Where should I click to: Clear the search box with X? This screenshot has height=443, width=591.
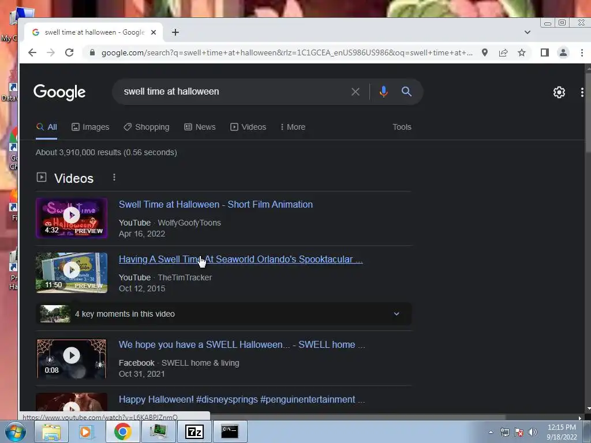(x=355, y=92)
